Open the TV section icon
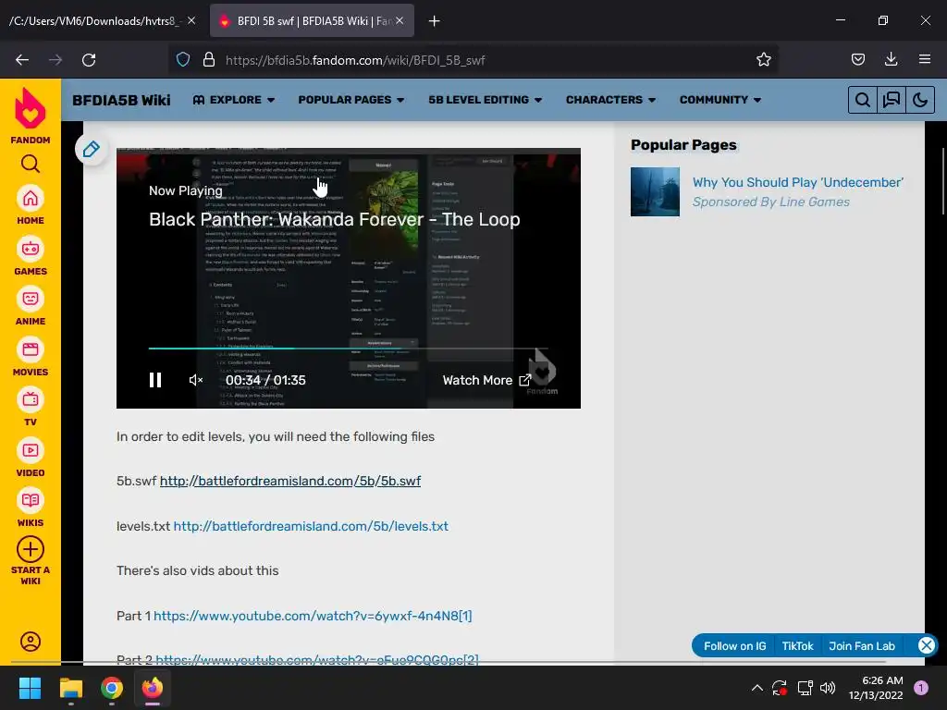 31,399
